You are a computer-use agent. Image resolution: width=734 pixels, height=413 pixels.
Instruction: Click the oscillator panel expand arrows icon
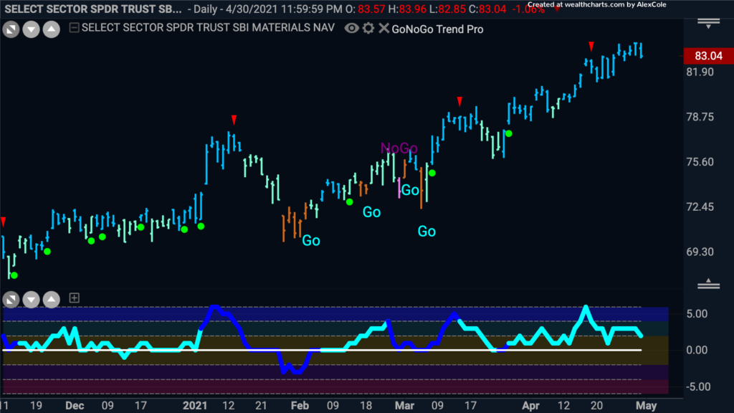[x=11, y=299]
